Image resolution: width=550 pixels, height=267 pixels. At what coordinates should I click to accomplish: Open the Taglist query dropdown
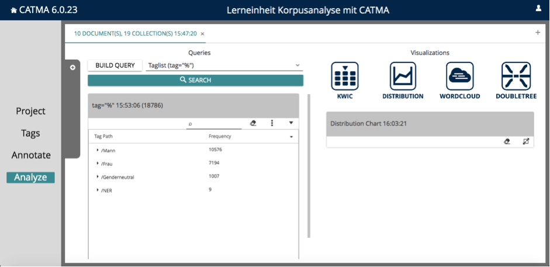pyautogui.click(x=298, y=65)
